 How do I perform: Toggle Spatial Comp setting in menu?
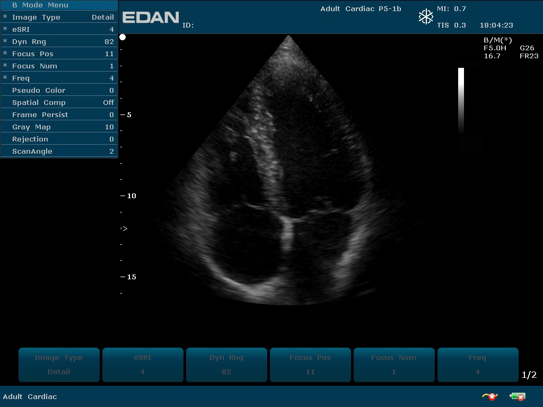59,102
